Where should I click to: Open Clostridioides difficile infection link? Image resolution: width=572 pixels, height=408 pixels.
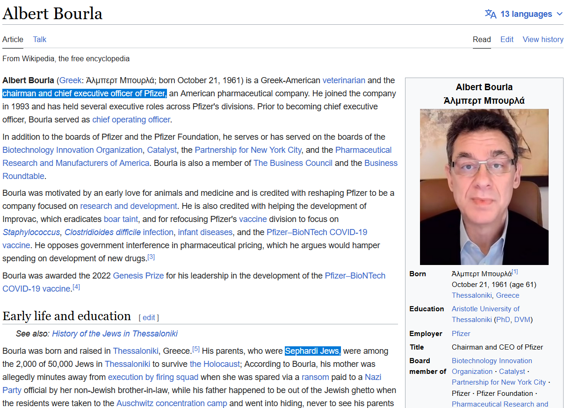[119, 232]
